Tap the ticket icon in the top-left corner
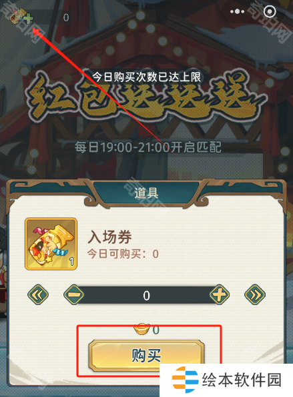293x397 pixels. tap(18, 16)
